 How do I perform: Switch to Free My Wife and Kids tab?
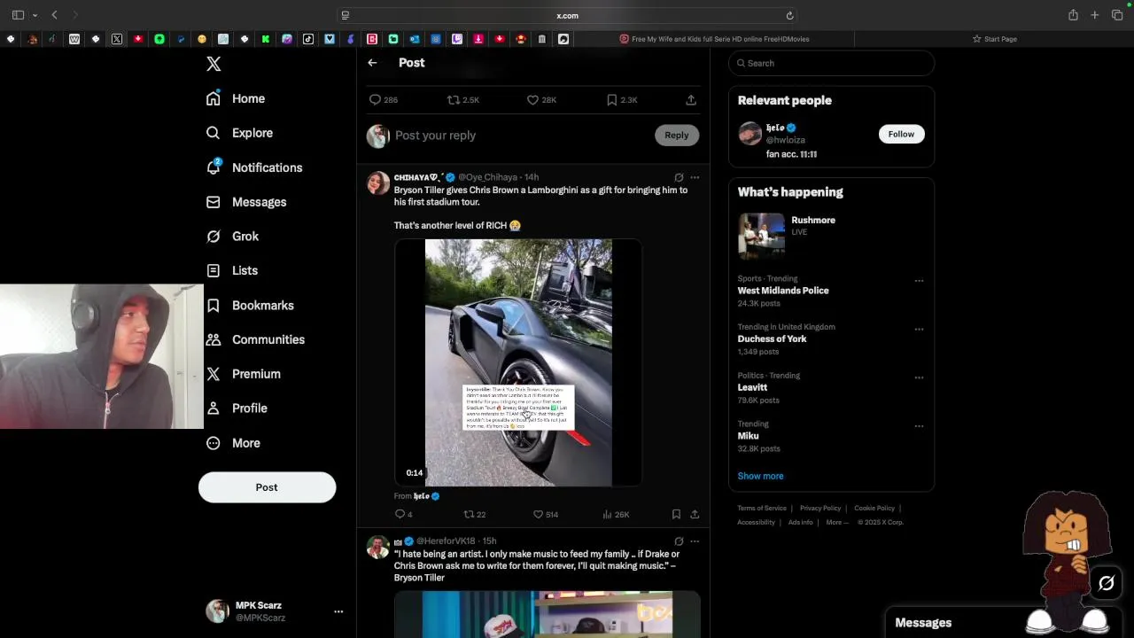pos(714,39)
